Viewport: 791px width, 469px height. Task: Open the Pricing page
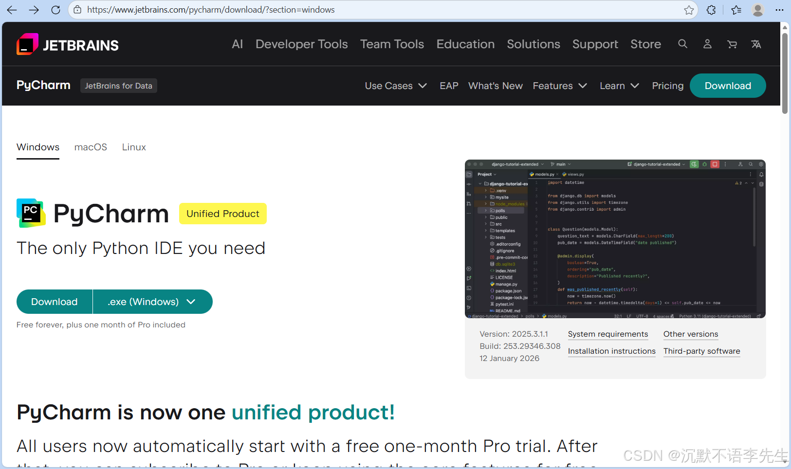click(667, 86)
